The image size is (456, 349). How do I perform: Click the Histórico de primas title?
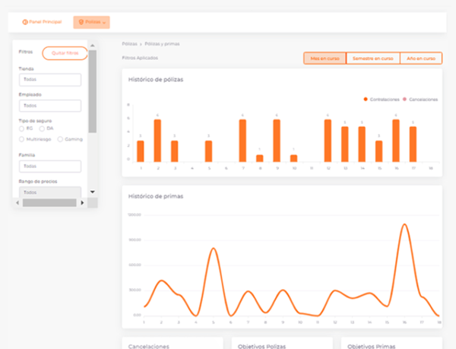tap(156, 196)
